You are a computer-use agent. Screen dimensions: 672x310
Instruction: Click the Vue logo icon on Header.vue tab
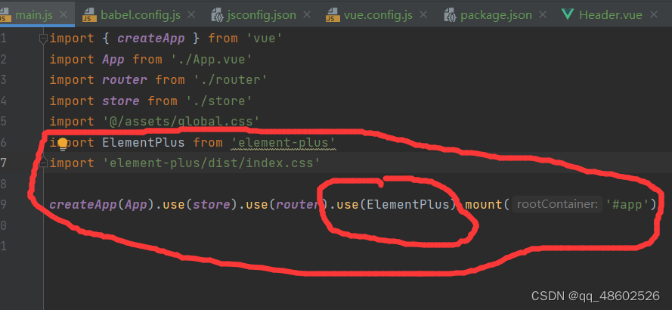click(568, 15)
